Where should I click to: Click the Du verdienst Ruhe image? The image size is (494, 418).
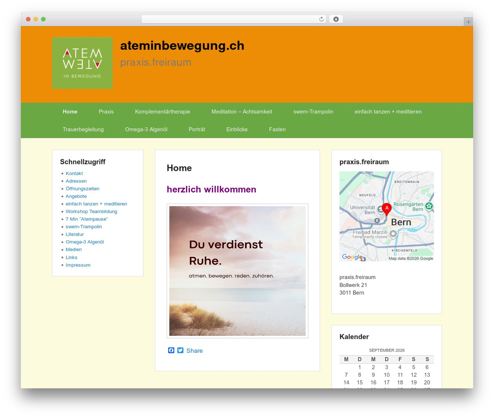(x=237, y=271)
